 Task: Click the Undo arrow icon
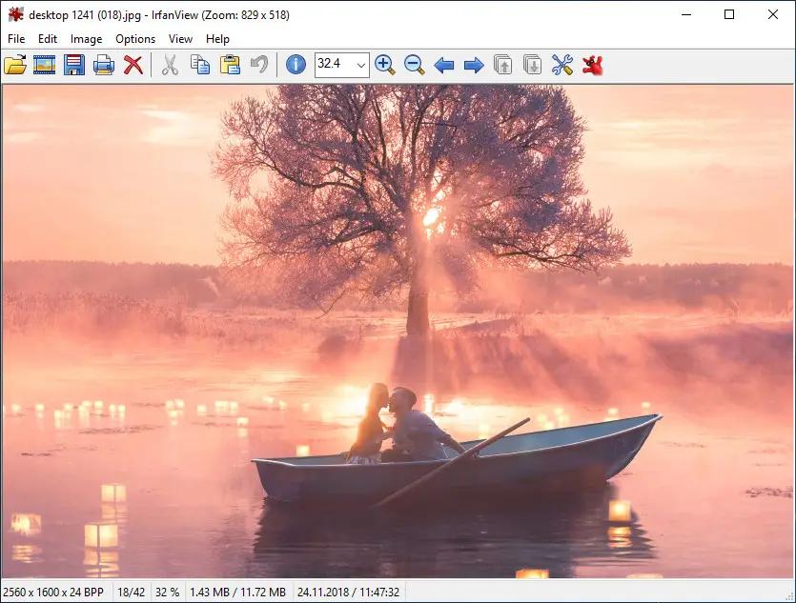point(259,65)
